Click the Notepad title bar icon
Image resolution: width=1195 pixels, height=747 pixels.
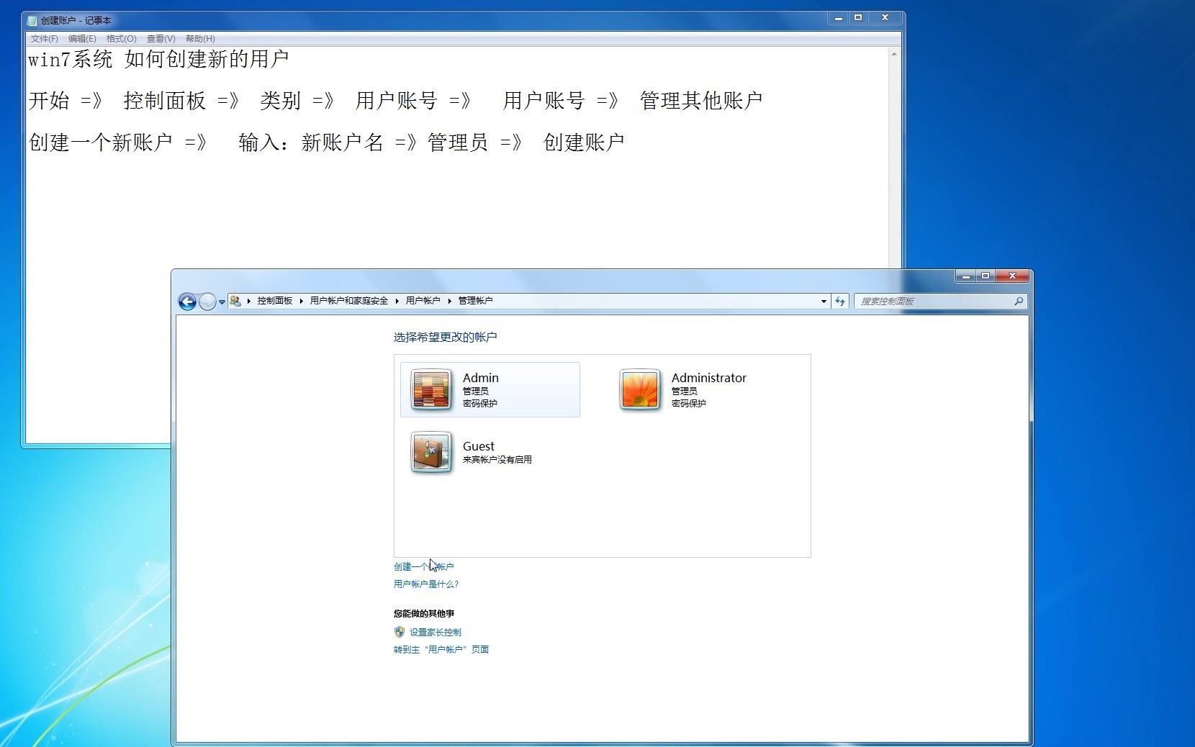(32, 20)
